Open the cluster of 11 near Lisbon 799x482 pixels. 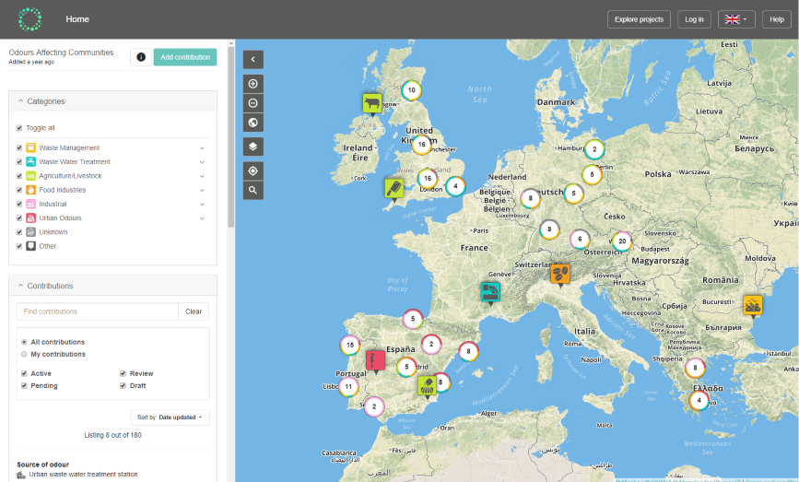[x=348, y=386]
